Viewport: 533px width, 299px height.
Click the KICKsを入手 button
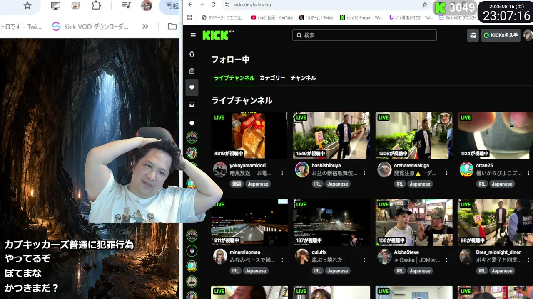click(501, 35)
